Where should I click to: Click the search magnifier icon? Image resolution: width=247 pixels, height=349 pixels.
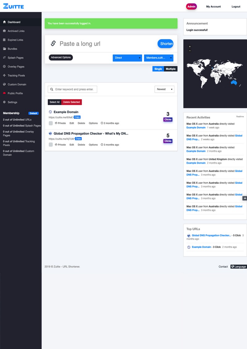pyautogui.click(x=52, y=89)
